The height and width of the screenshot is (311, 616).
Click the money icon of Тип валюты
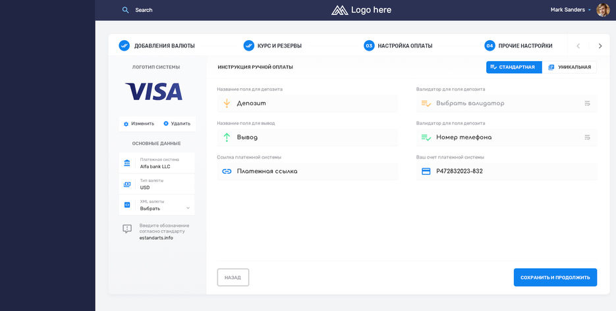(x=127, y=184)
